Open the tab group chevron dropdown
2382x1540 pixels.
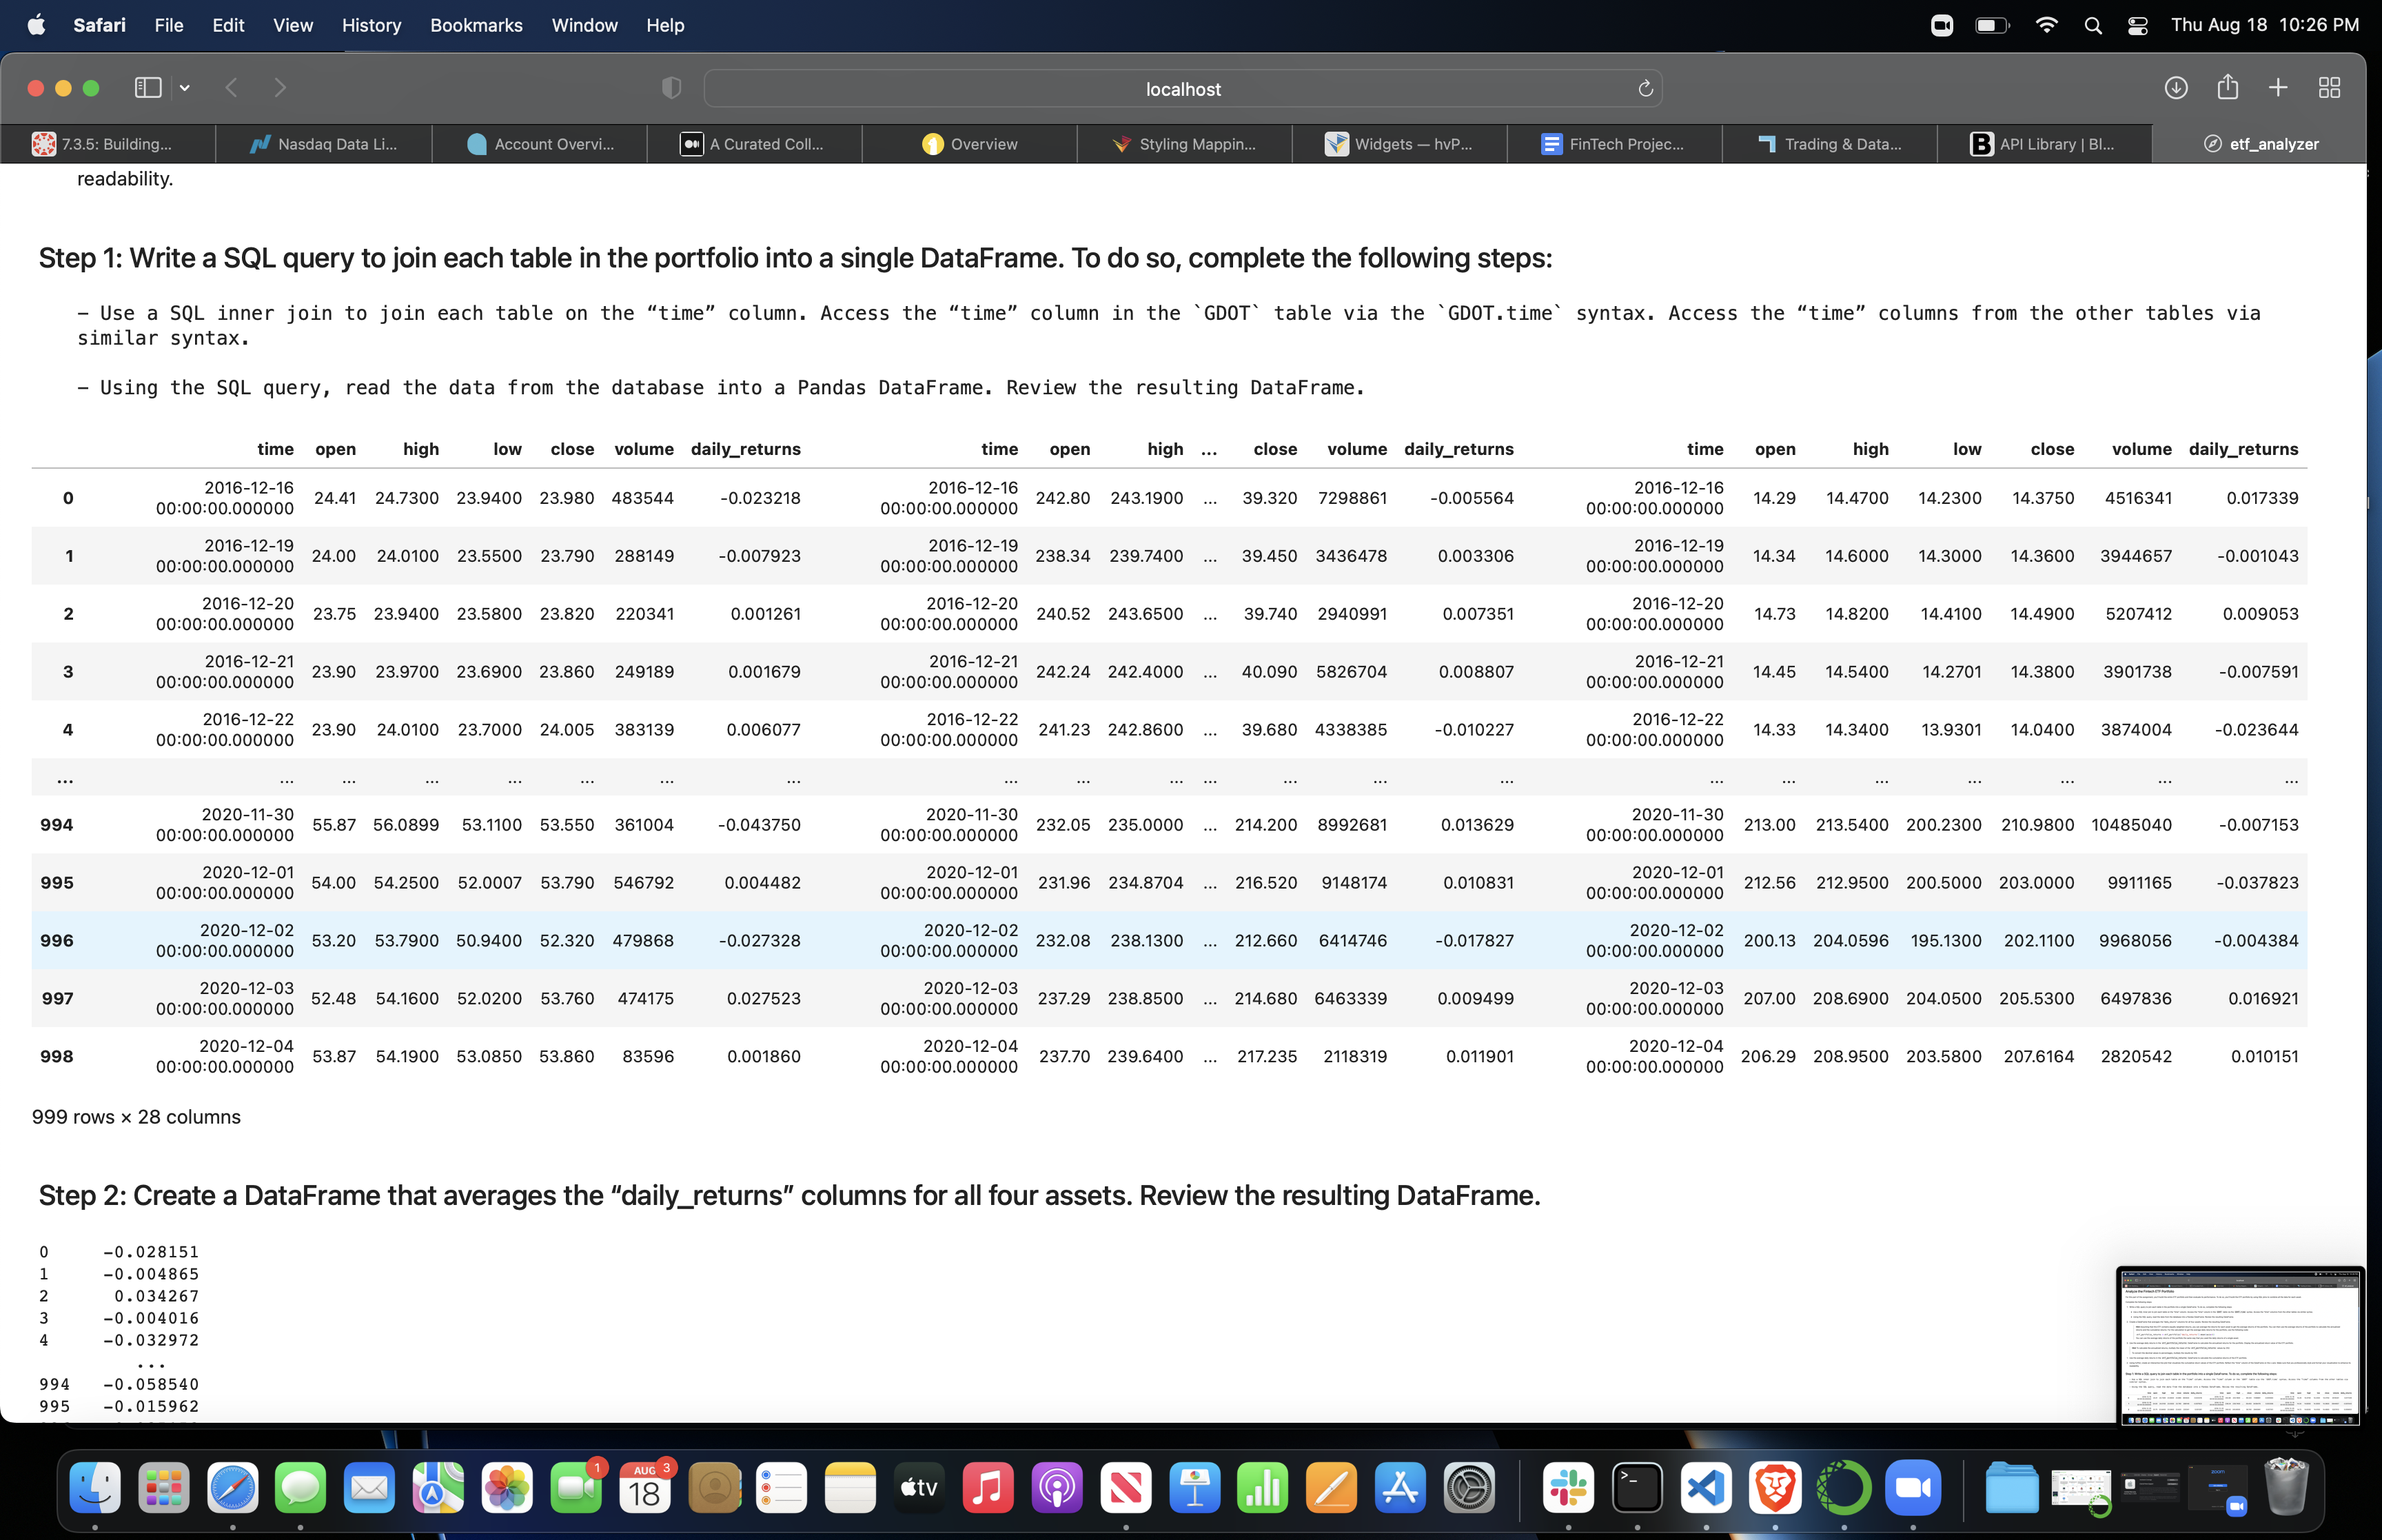point(184,88)
